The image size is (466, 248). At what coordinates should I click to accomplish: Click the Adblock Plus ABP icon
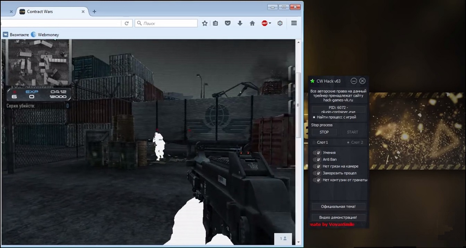[x=265, y=23]
